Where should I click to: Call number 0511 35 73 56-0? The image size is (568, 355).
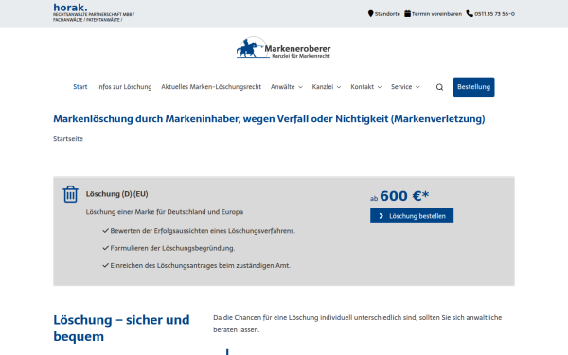[494, 14]
